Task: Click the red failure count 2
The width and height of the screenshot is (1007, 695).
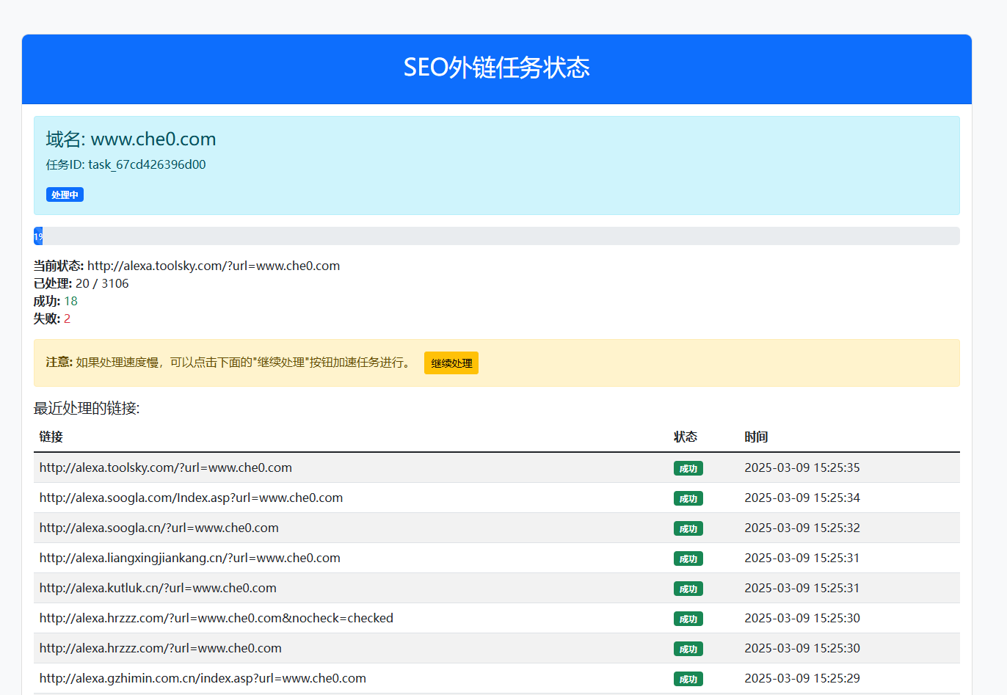Action: click(x=67, y=318)
